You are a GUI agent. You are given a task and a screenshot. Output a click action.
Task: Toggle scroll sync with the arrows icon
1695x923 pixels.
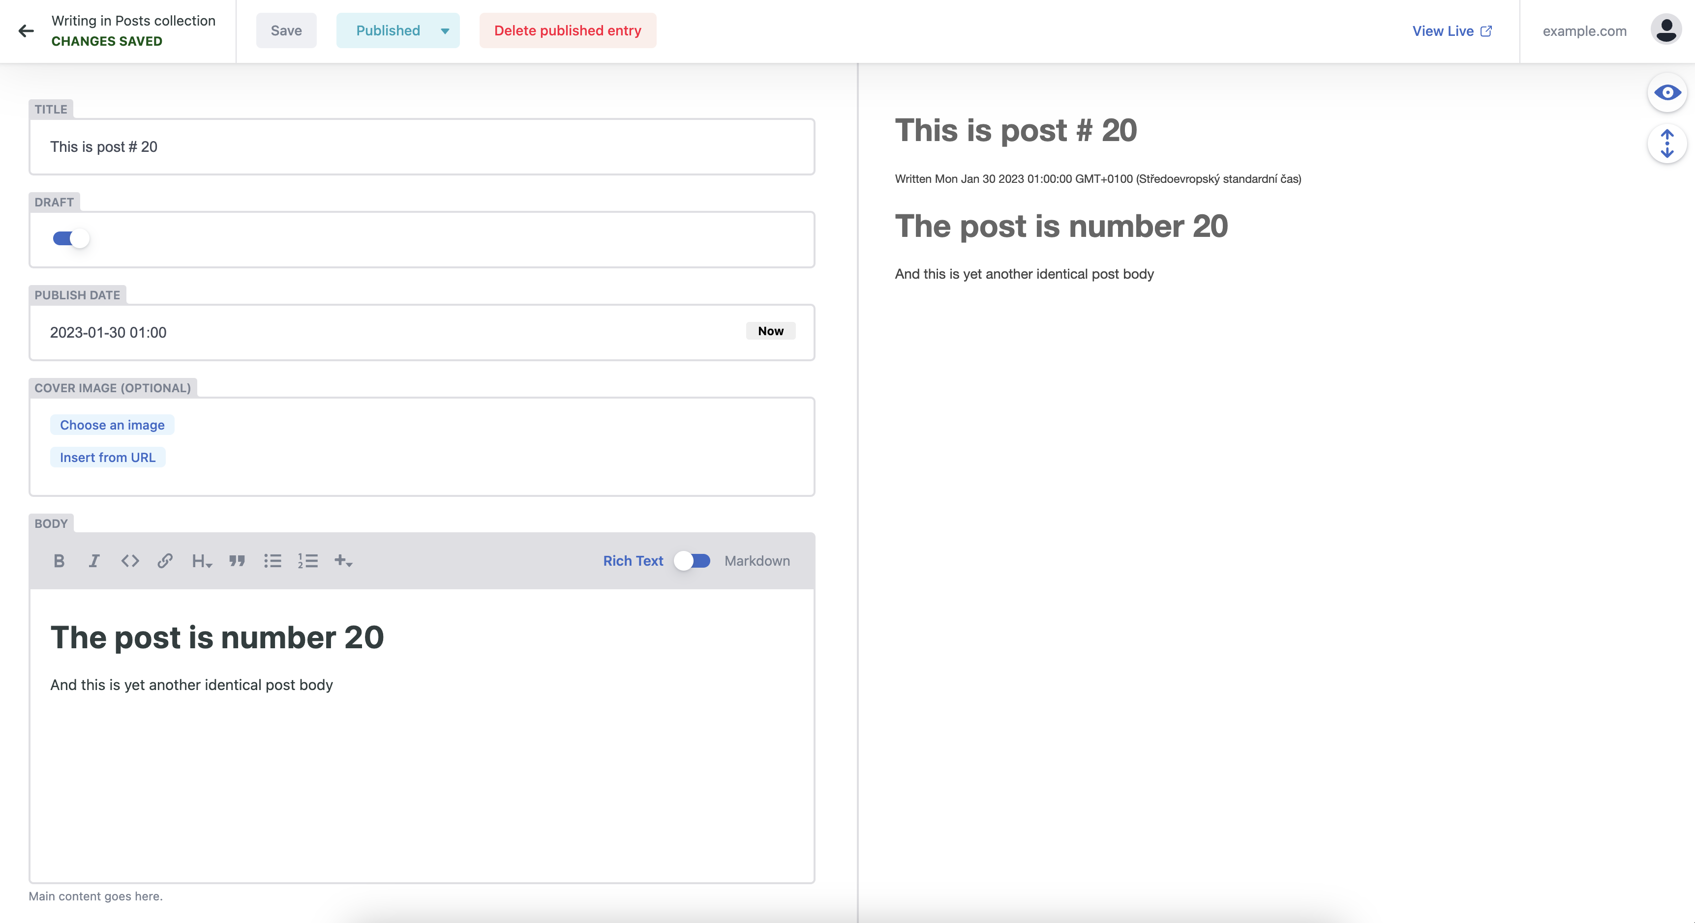tap(1666, 144)
